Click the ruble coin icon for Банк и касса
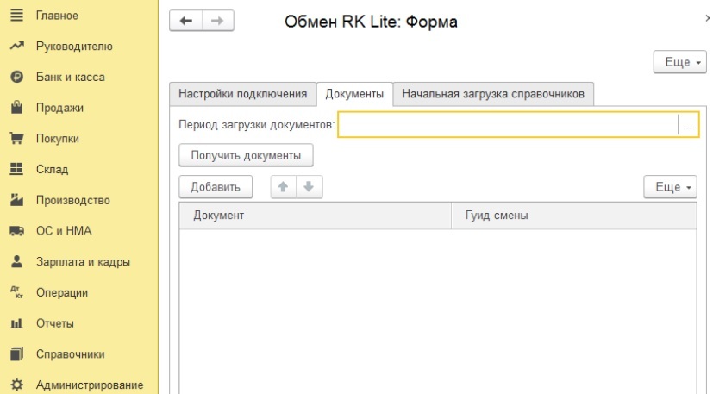Screen dimensions: 713x394 click(17, 77)
